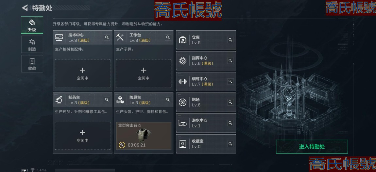Click magnifier icon for 靶场
The width and height of the screenshot is (376, 172).
pos(230,102)
